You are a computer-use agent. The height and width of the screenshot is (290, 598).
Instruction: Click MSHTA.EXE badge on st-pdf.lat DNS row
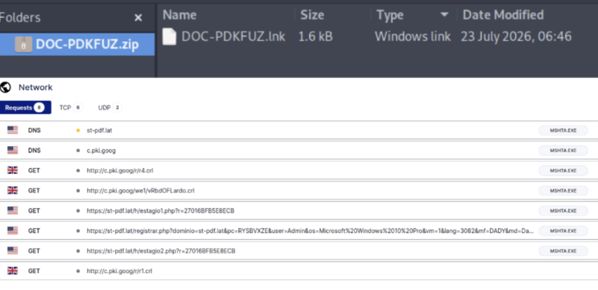click(563, 131)
